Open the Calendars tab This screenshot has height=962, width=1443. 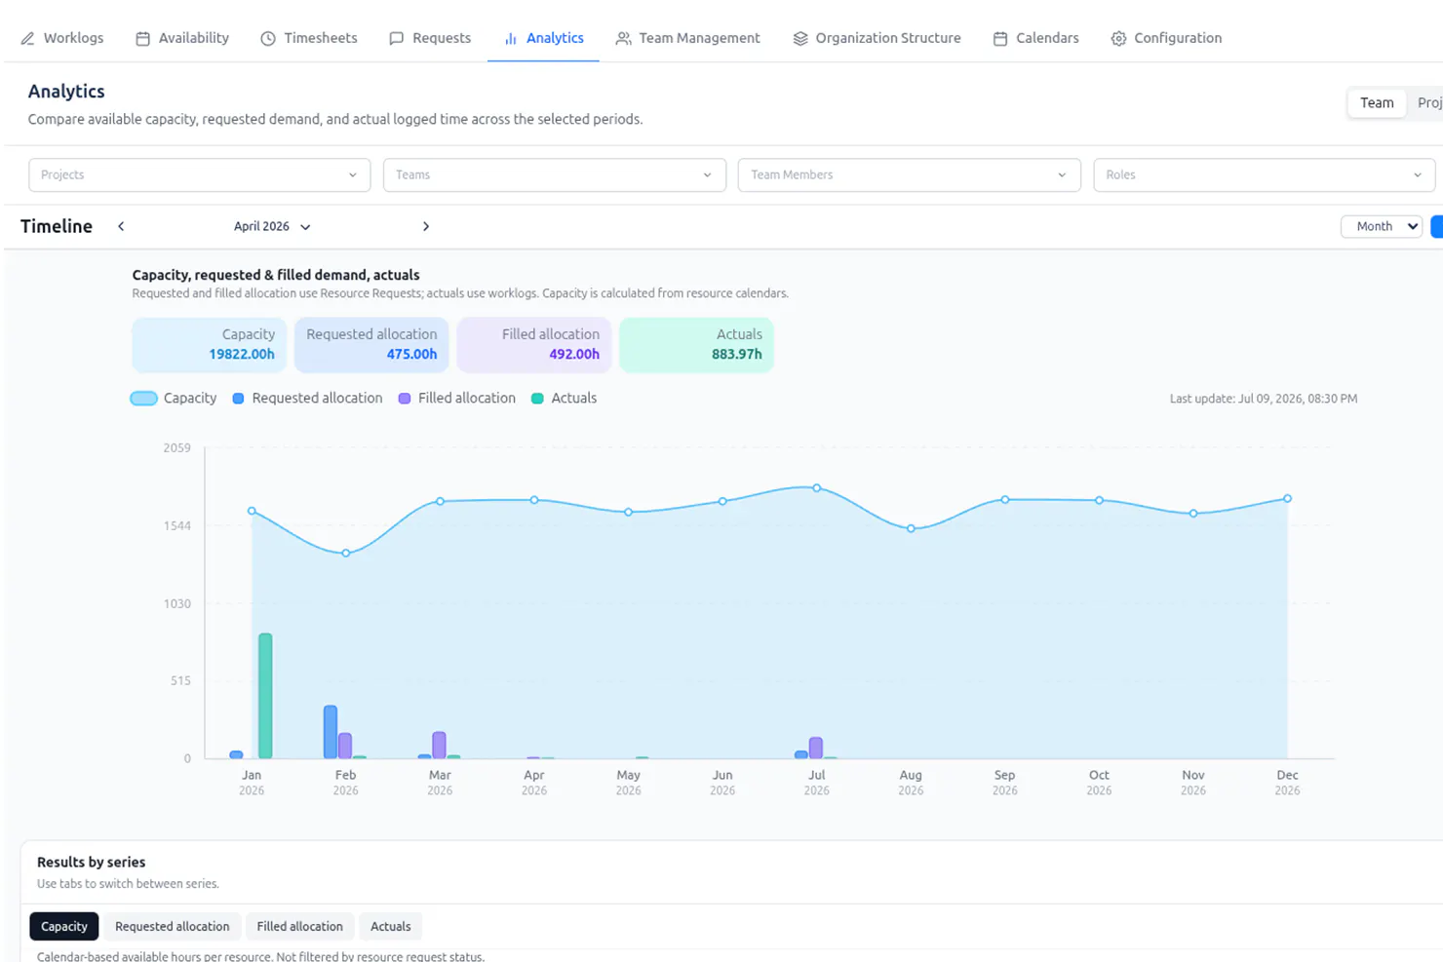(1036, 38)
